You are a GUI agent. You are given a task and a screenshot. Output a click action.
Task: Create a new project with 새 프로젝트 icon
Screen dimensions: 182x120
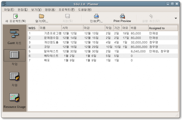click(x=15, y=16)
